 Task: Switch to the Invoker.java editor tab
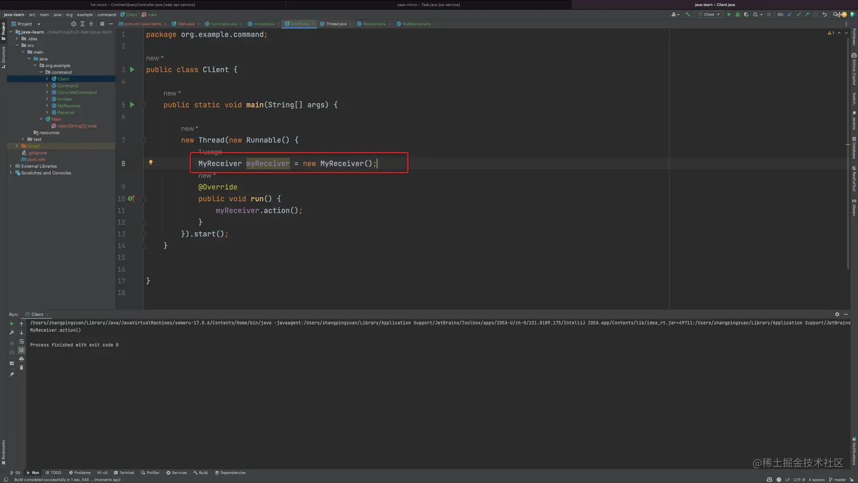[x=264, y=24]
